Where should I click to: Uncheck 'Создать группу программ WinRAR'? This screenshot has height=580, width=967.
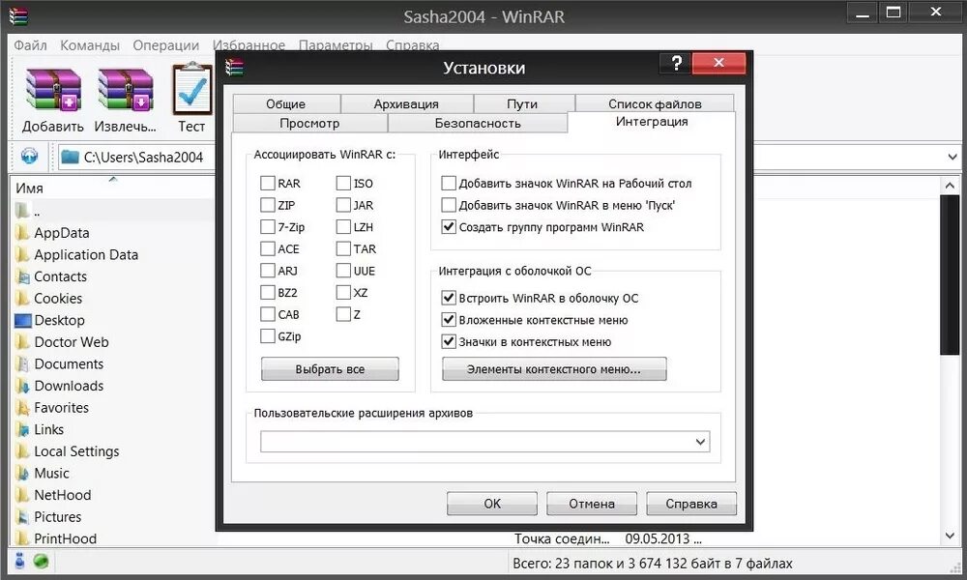[x=449, y=227]
